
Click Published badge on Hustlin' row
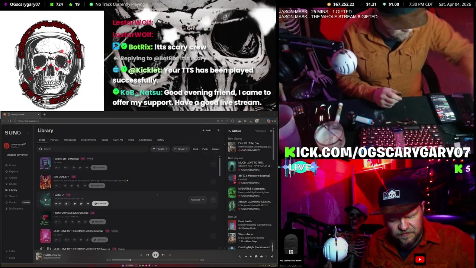100,204
